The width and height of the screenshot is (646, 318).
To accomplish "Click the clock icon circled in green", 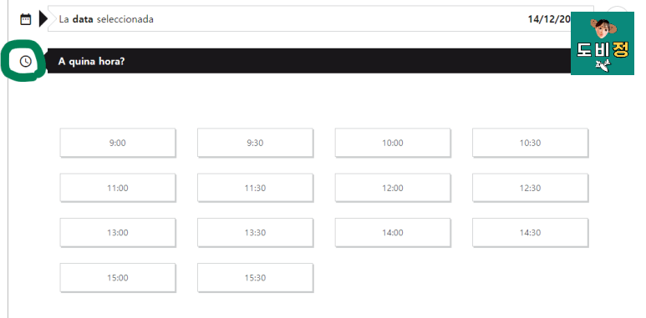I will (26, 61).
